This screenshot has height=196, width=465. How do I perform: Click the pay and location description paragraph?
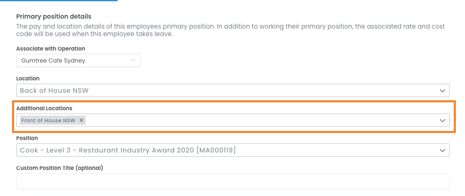tap(230, 30)
